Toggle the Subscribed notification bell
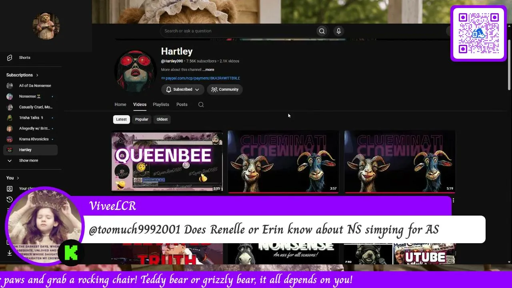The width and height of the screenshot is (512, 288). (169, 90)
